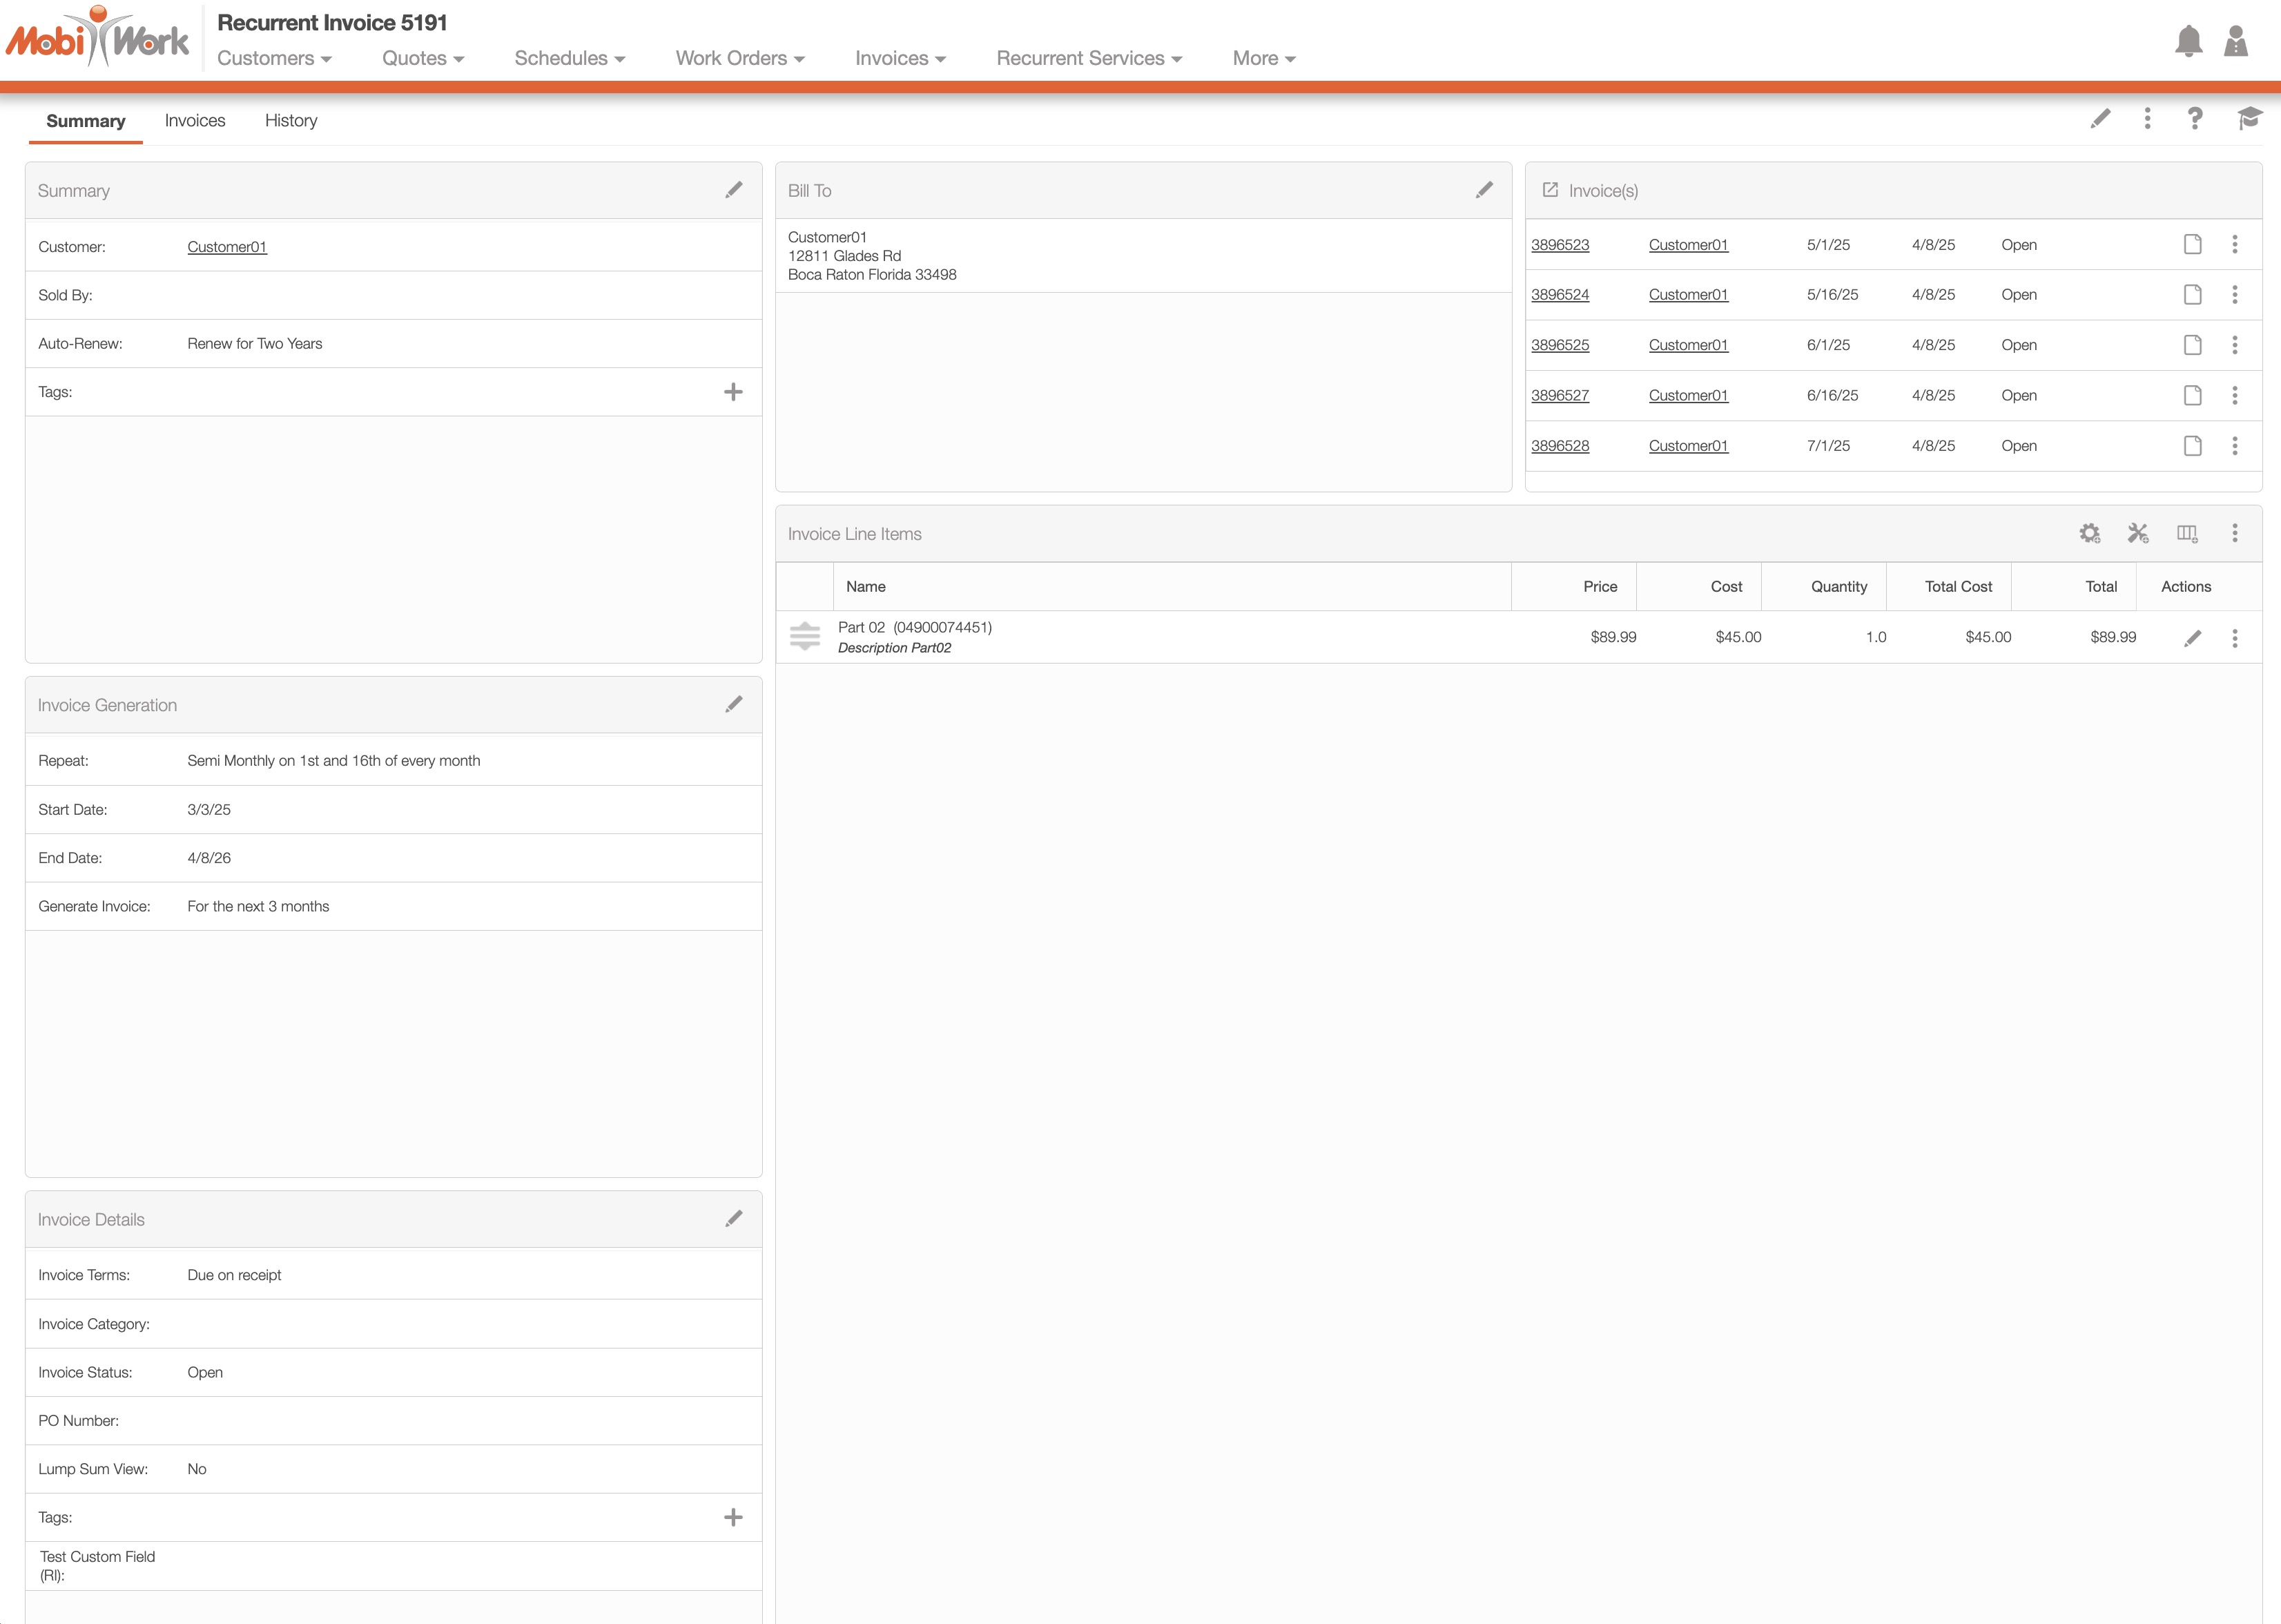Click the help question mark icon
This screenshot has width=2281, height=1624.
[x=2195, y=119]
